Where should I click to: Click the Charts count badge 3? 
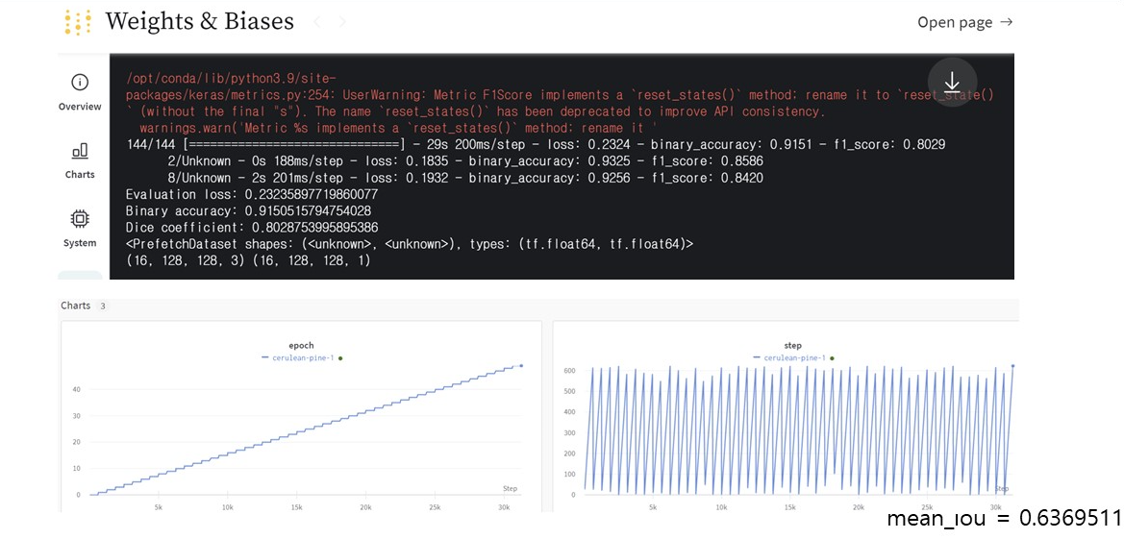(103, 306)
